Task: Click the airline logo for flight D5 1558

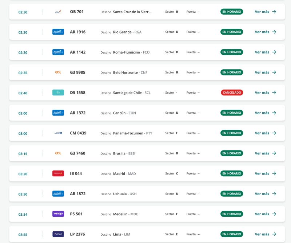Action: click(58, 93)
